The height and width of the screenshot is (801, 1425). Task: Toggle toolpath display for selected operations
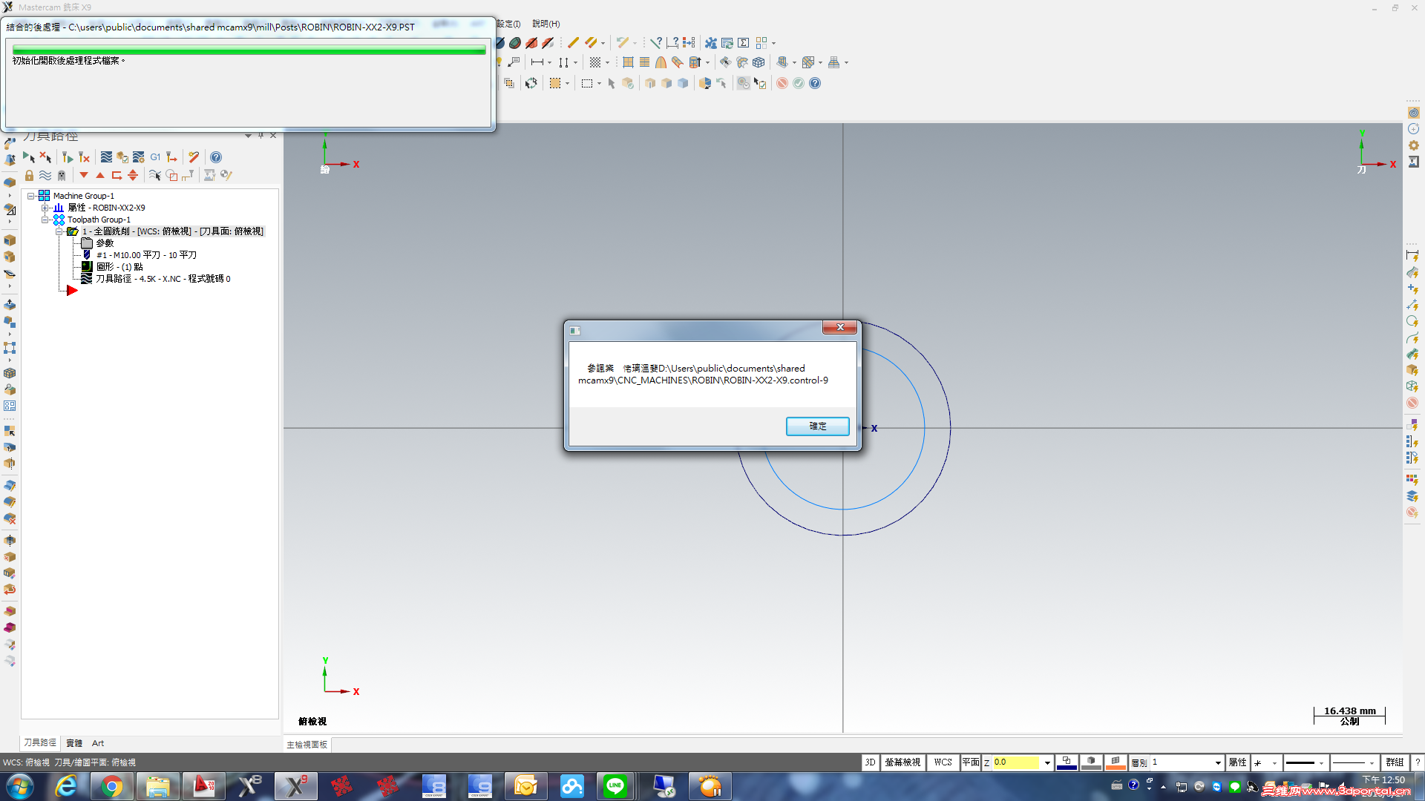(45, 176)
